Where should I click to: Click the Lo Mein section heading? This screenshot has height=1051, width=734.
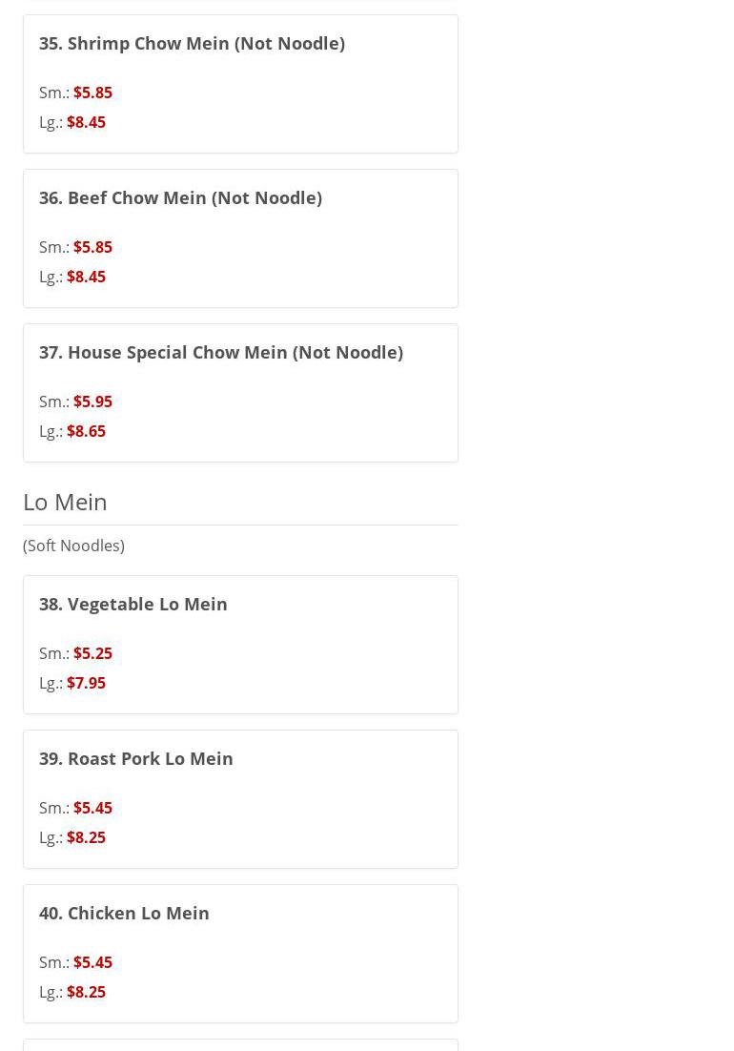point(65,502)
